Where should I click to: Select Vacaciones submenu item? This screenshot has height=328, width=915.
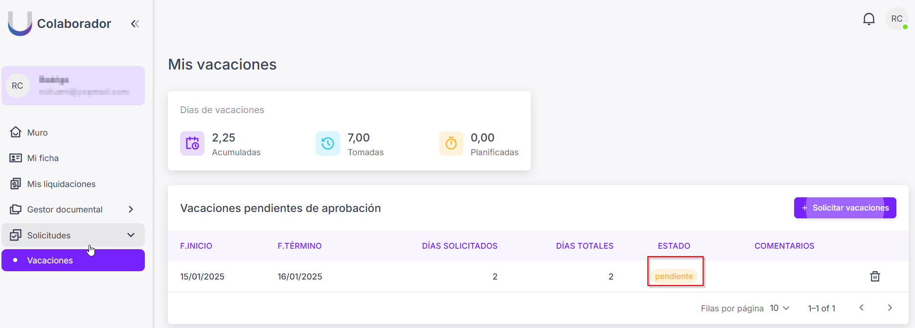click(73, 260)
